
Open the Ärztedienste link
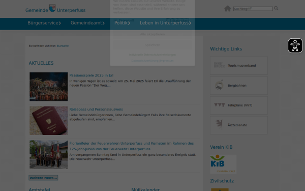click(x=237, y=125)
